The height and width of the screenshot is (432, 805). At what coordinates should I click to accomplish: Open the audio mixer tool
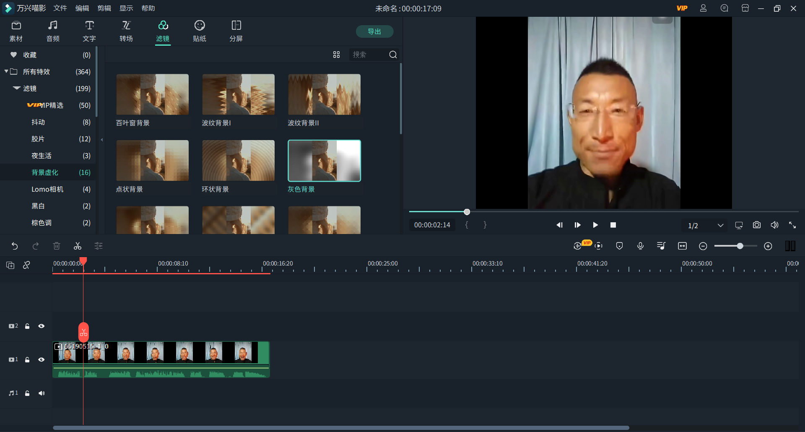(x=661, y=246)
